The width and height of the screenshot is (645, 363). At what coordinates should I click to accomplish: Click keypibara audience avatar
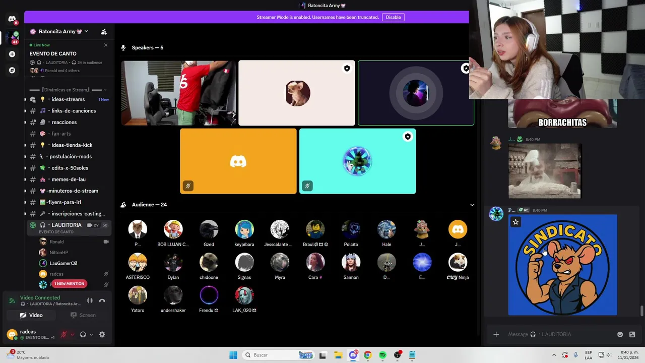[244, 229]
